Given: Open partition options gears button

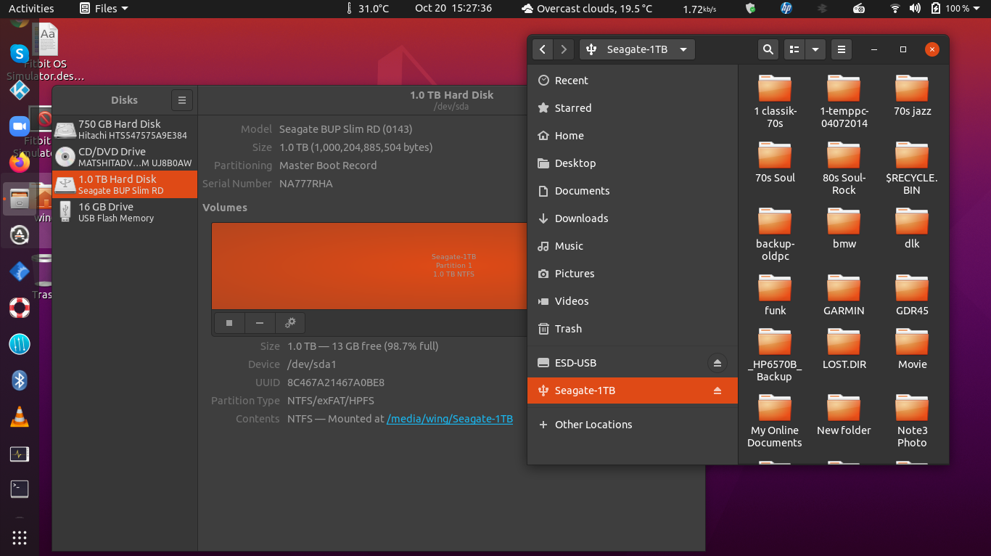Looking at the screenshot, I should pyautogui.click(x=290, y=323).
